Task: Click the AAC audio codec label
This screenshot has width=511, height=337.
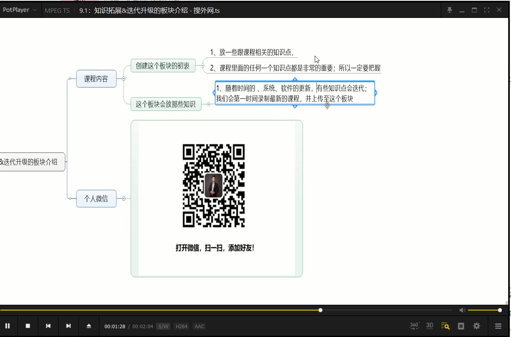Action: [199, 326]
